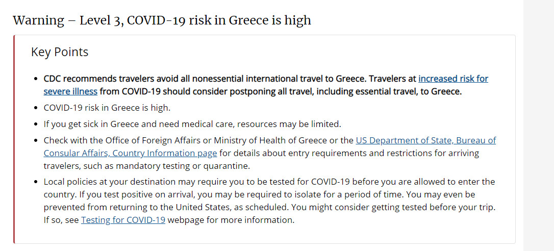Screen dimensions: 554x251
Task: Click the red left border of Key Points box
Action: click(14, 139)
